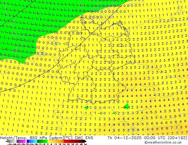Click the dark blue swatch in legend
188x145 pixels.
[28, 141]
